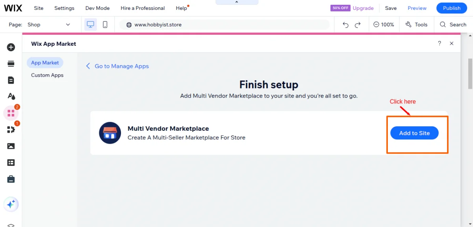Screen dimensions: 473x227
Task: Open the Tools menu
Action: [417, 24]
